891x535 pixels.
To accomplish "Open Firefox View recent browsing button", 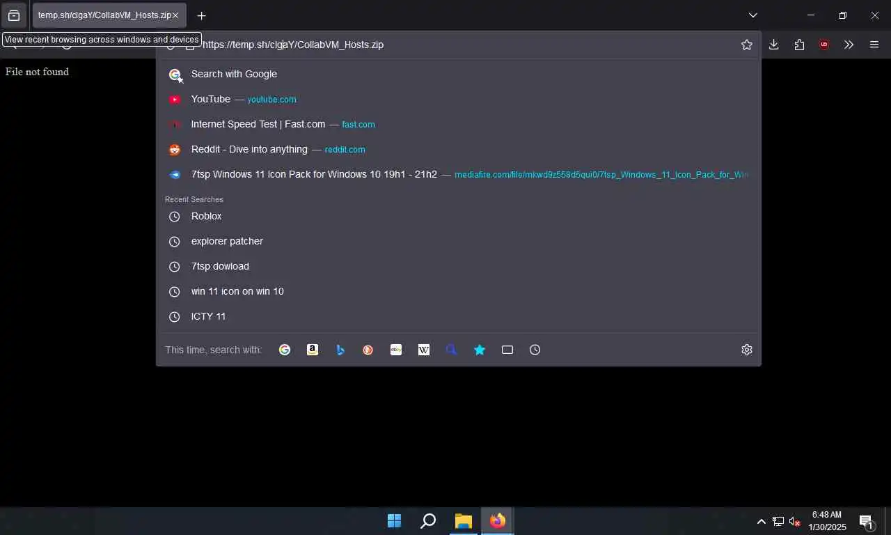I will (14, 15).
